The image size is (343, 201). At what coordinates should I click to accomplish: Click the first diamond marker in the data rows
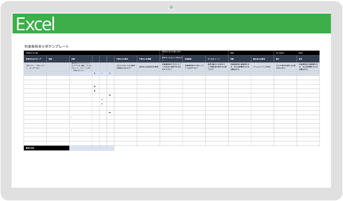coord(94,87)
